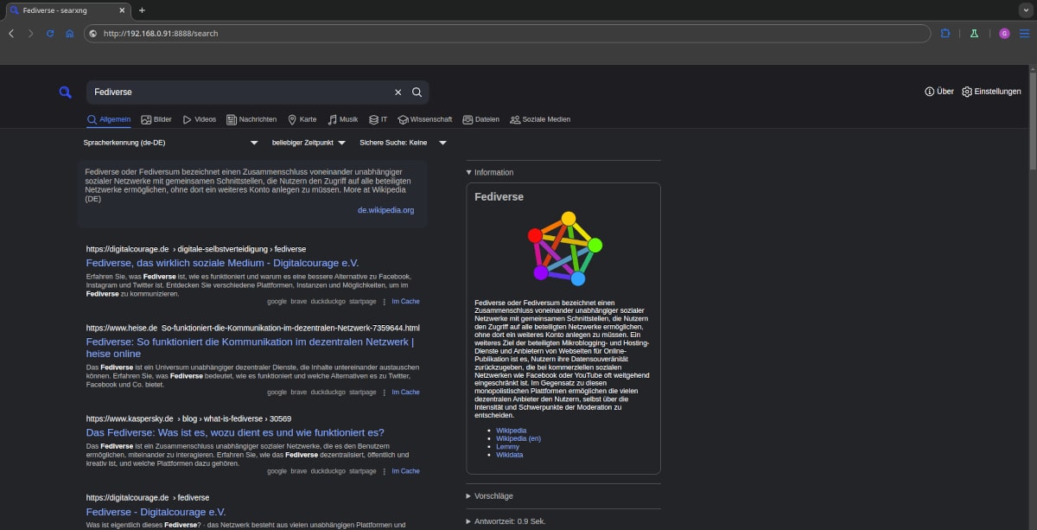Viewport: 1037px width, 530px height.
Task: Open Wikidata link in infobox
Action: [510, 455]
